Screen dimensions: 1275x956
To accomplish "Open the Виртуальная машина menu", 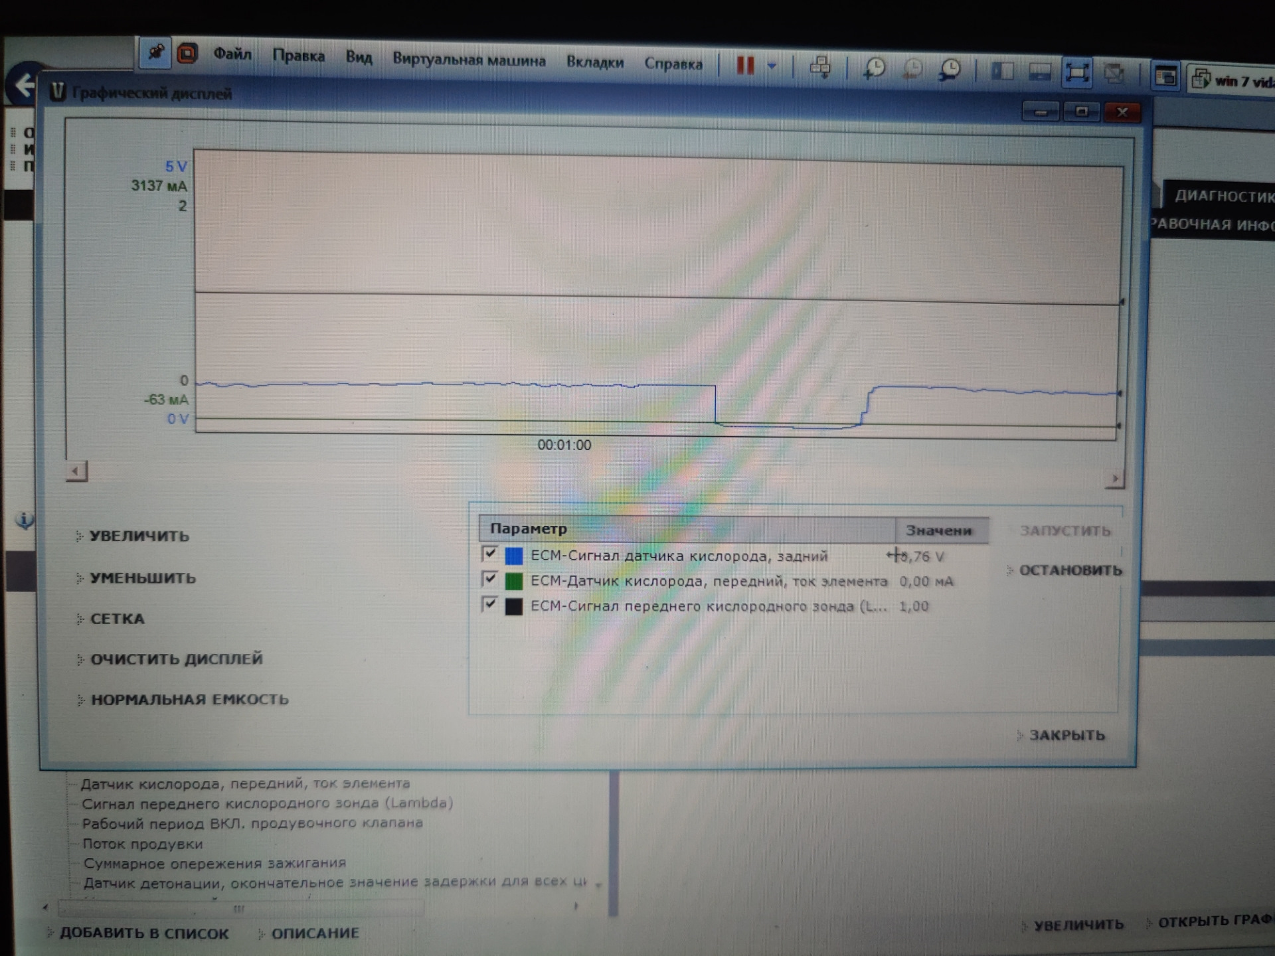I will point(469,60).
